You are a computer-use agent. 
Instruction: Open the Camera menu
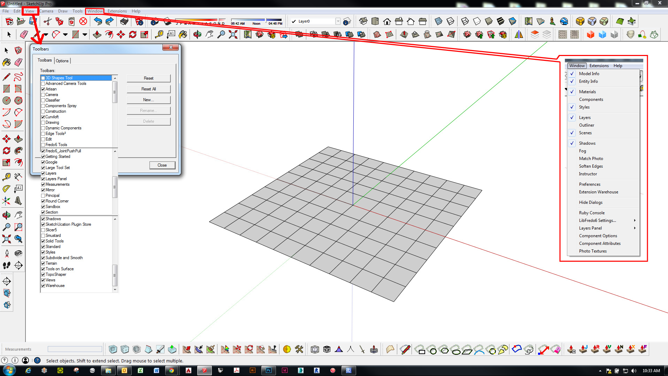click(x=46, y=11)
